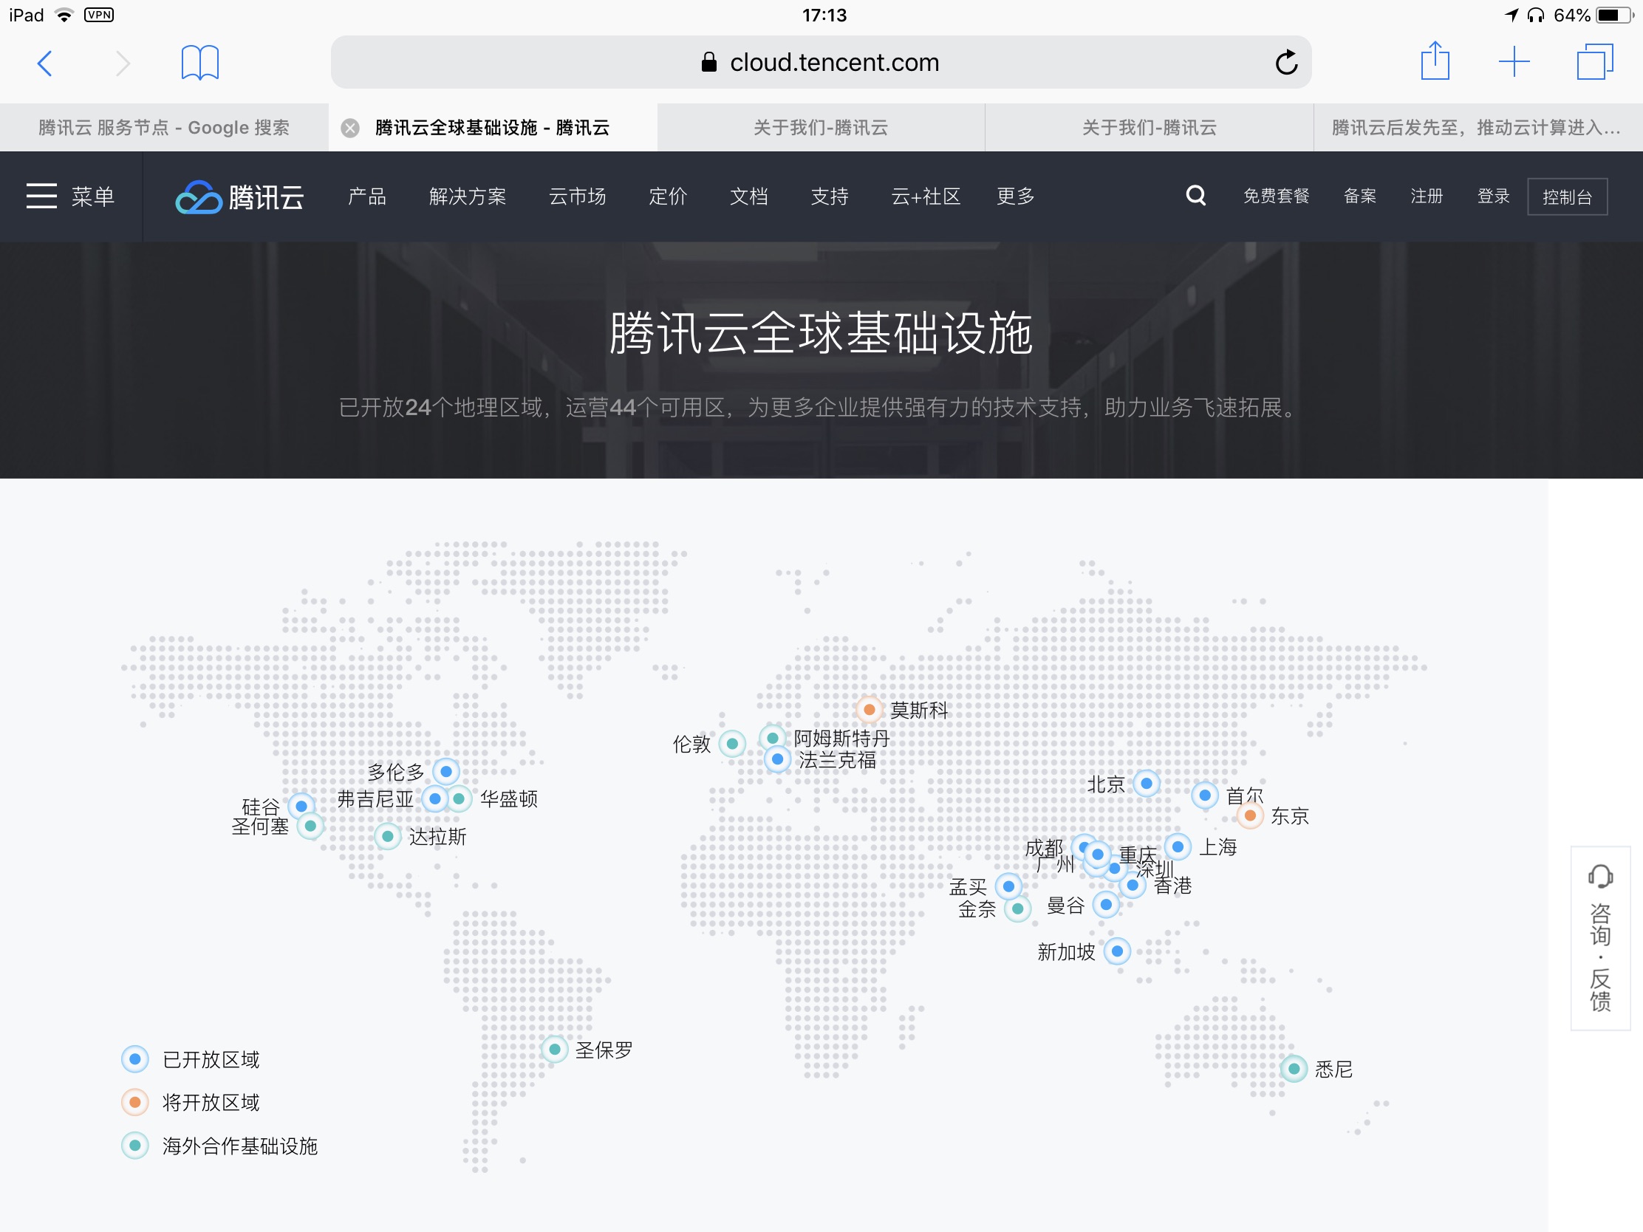Select the 东京 map marker
This screenshot has width=1643, height=1232.
coord(1250,816)
